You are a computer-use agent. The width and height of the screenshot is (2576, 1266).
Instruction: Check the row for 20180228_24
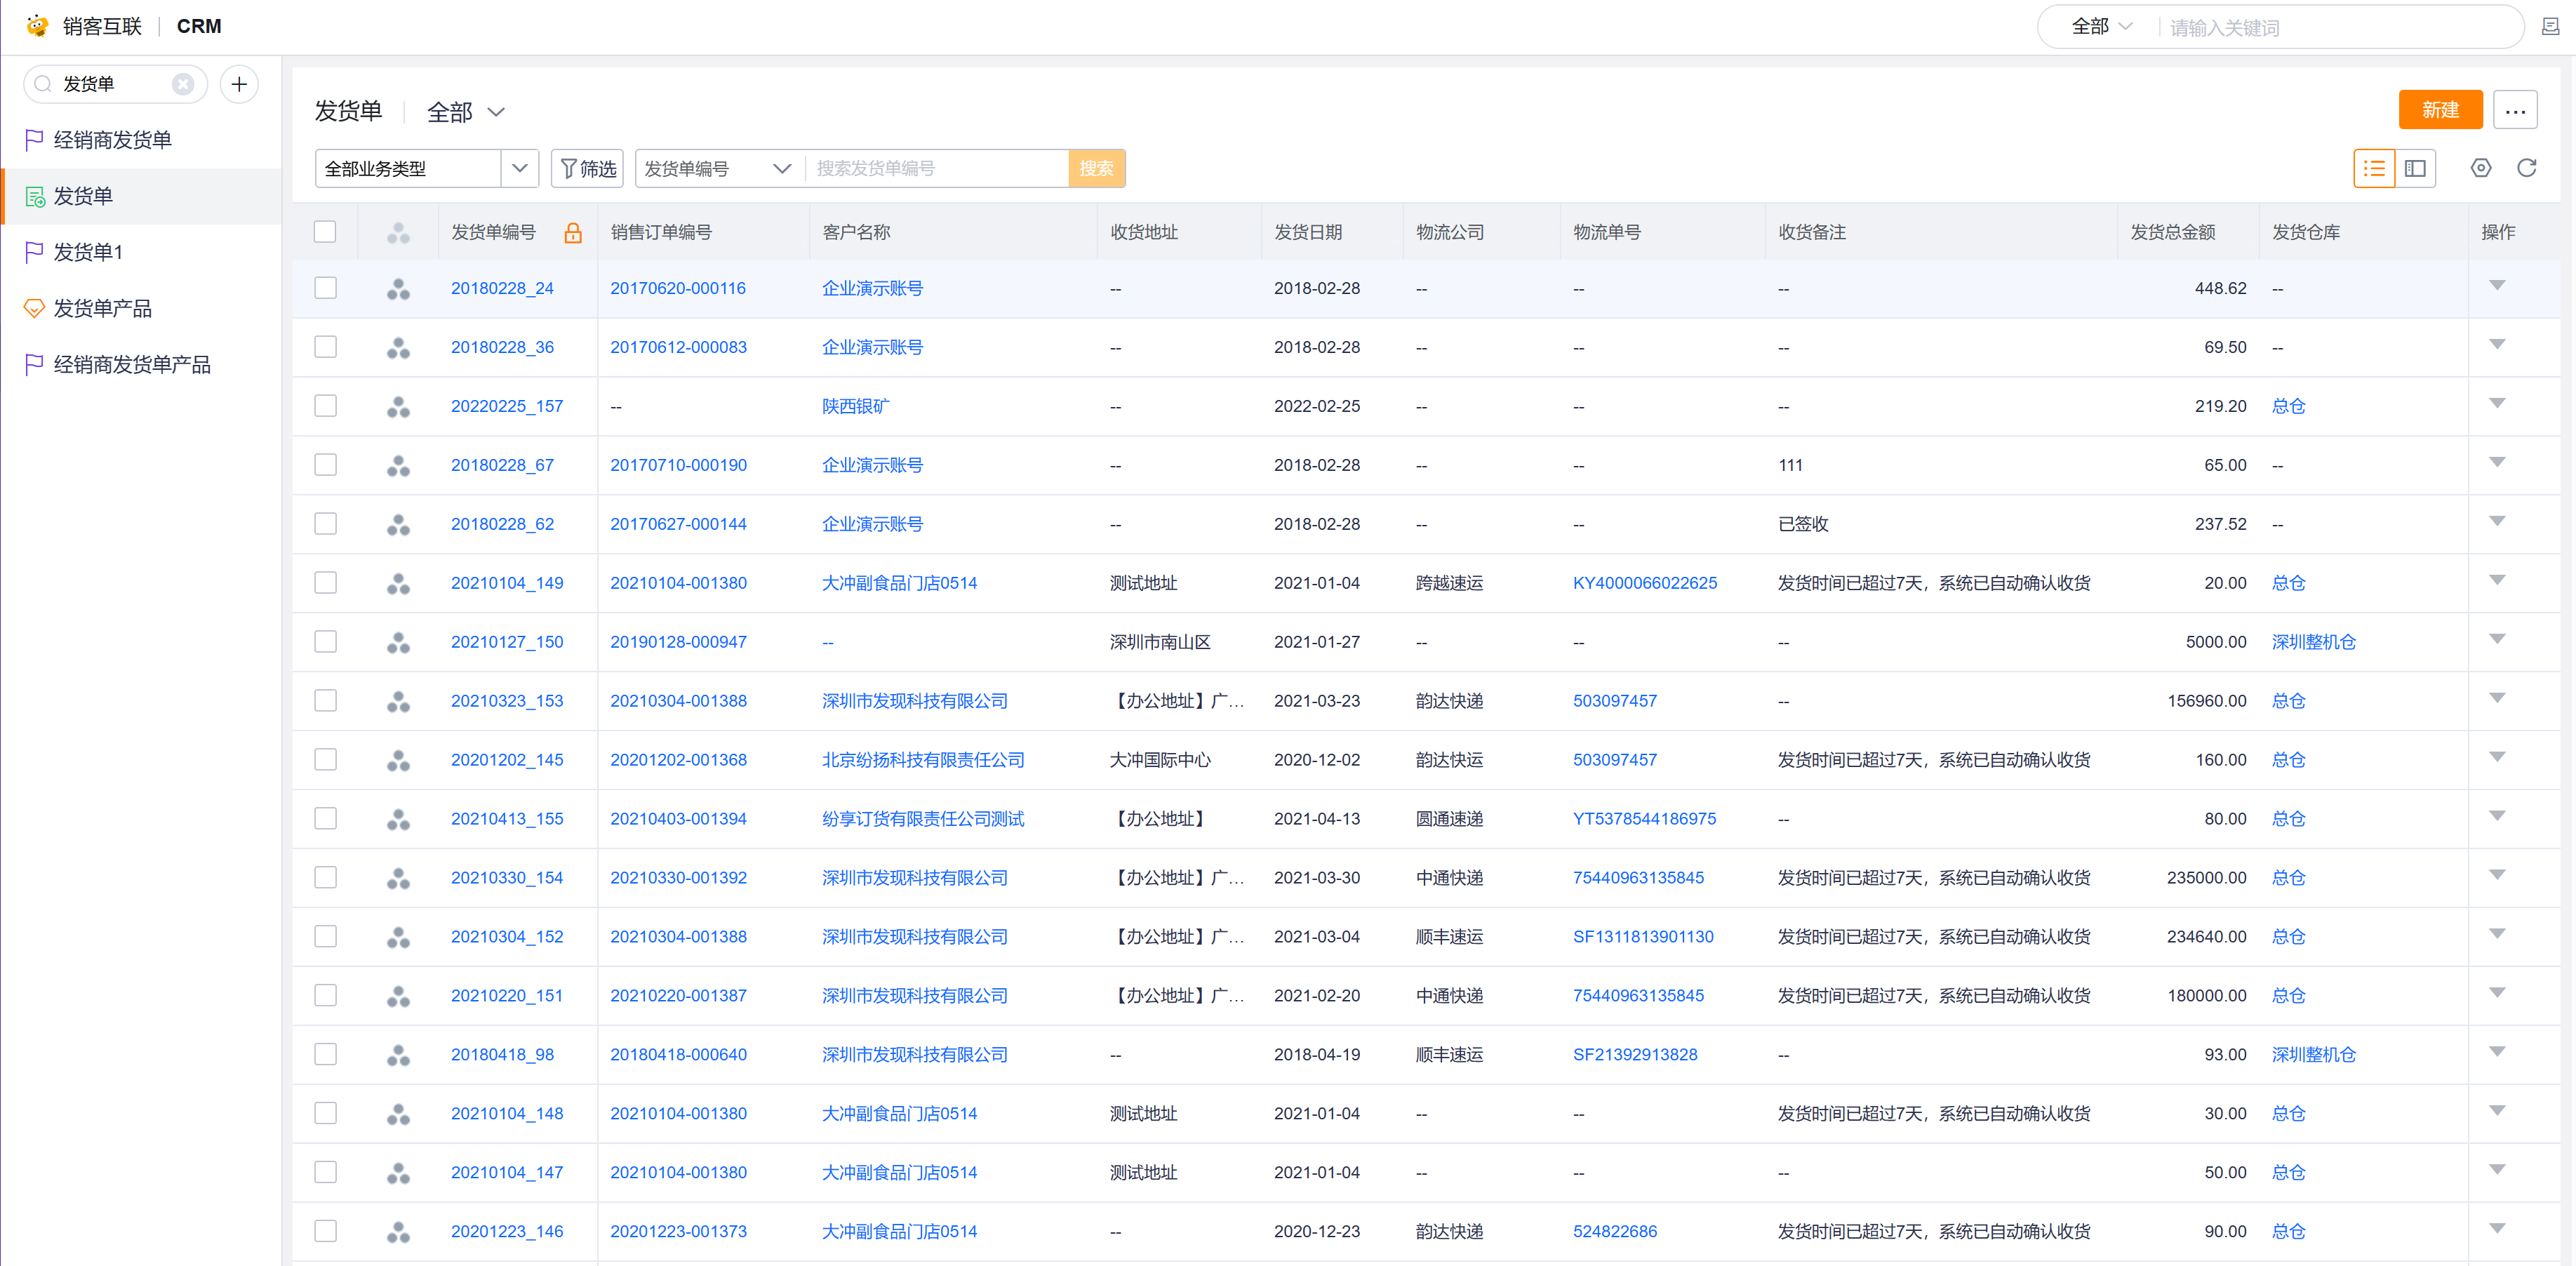click(325, 288)
